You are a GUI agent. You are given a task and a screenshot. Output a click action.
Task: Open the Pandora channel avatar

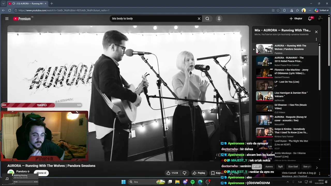coord(11,173)
